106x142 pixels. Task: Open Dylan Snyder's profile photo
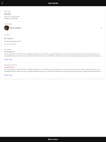pyautogui.click(x=7, y=28)
